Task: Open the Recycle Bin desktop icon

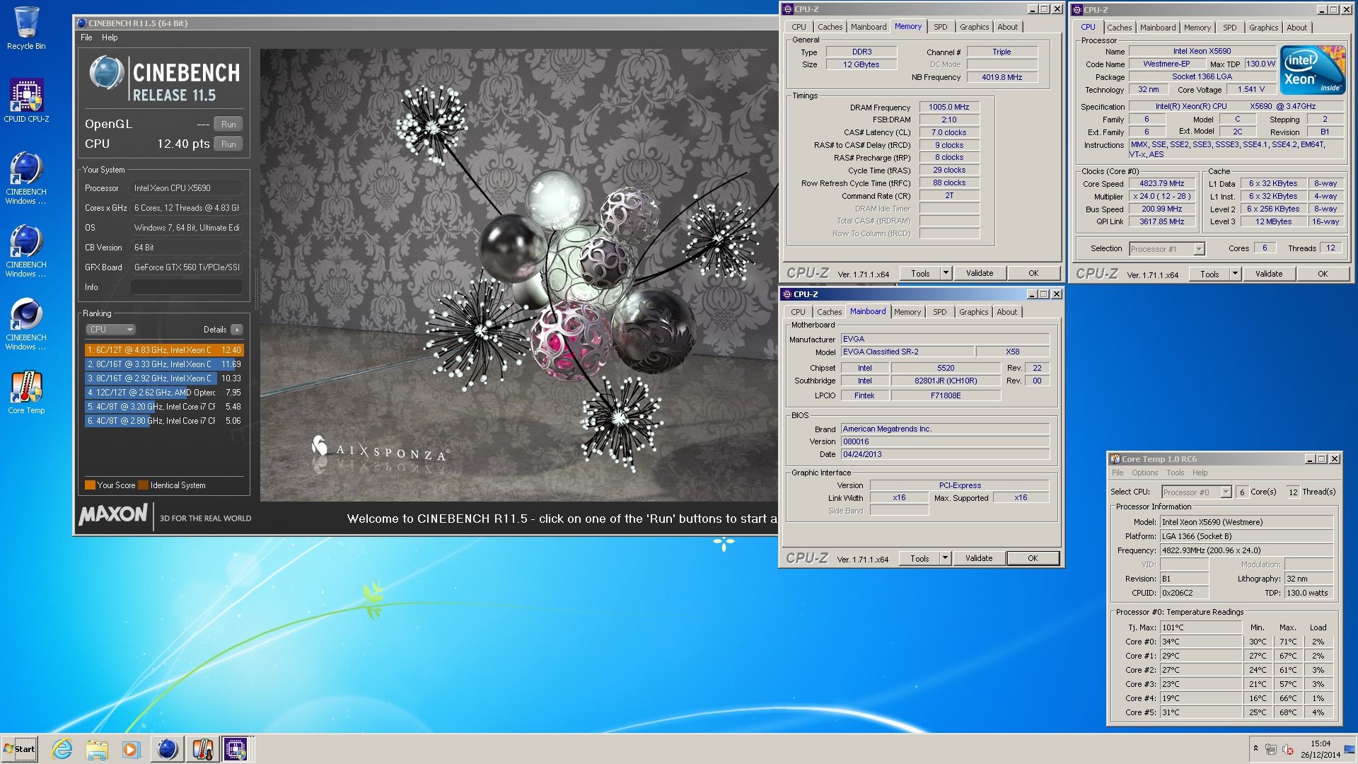Action: 26,28
